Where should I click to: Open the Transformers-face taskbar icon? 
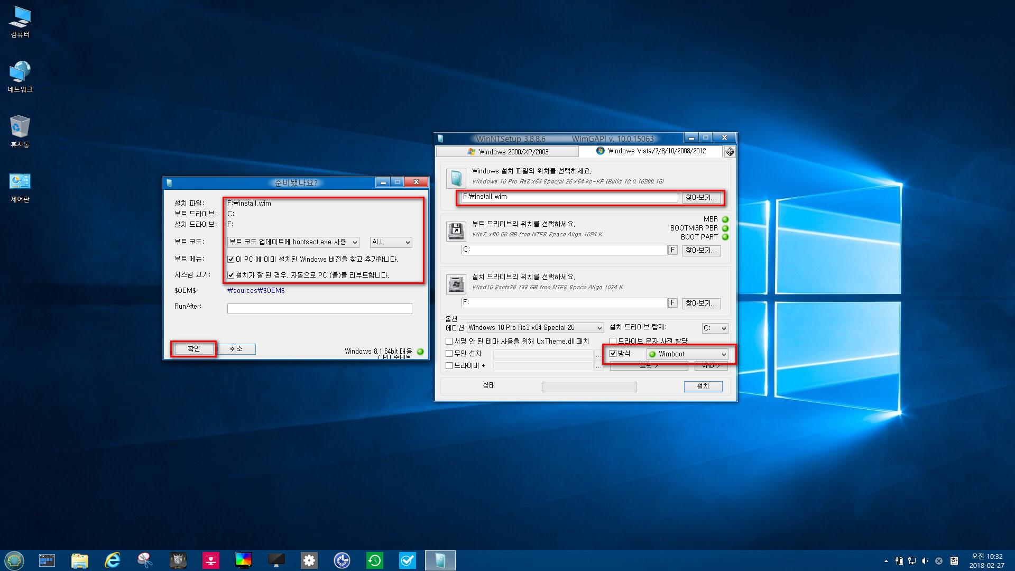178,560
